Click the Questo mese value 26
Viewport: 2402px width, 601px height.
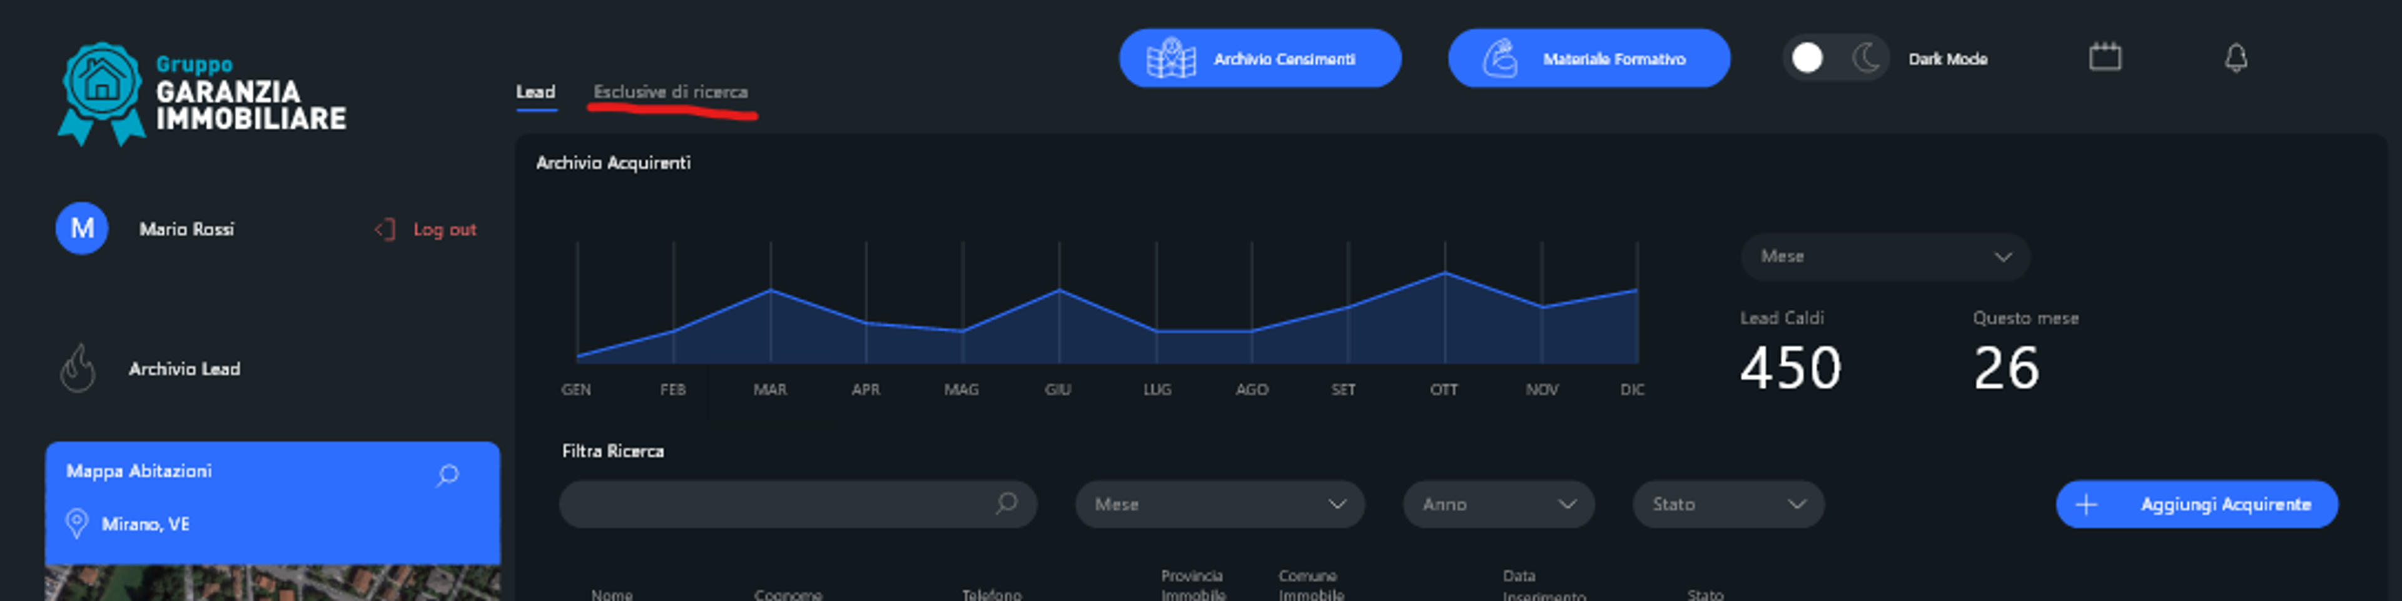[x=2005, y=367]
